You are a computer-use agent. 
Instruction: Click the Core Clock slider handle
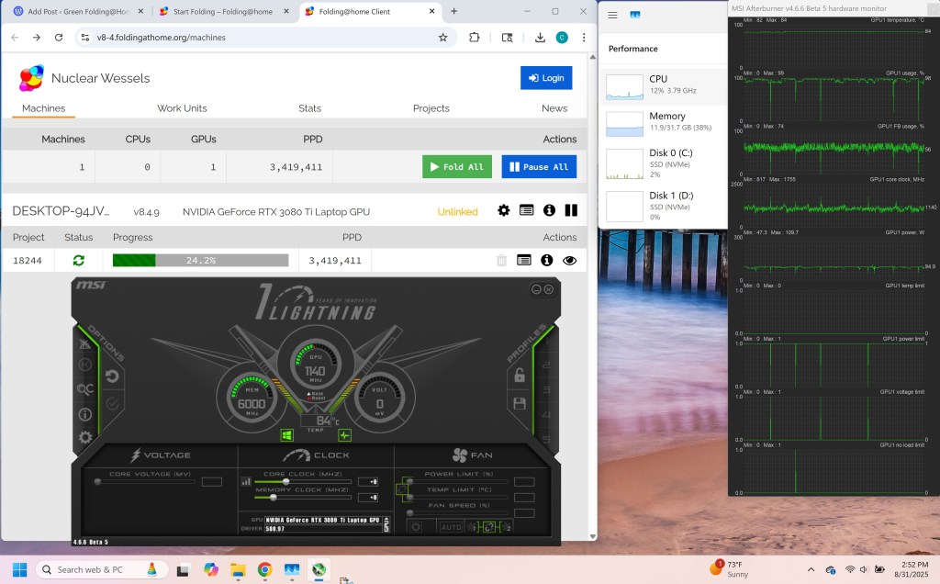pyautogui.click(x=285, y=481)
